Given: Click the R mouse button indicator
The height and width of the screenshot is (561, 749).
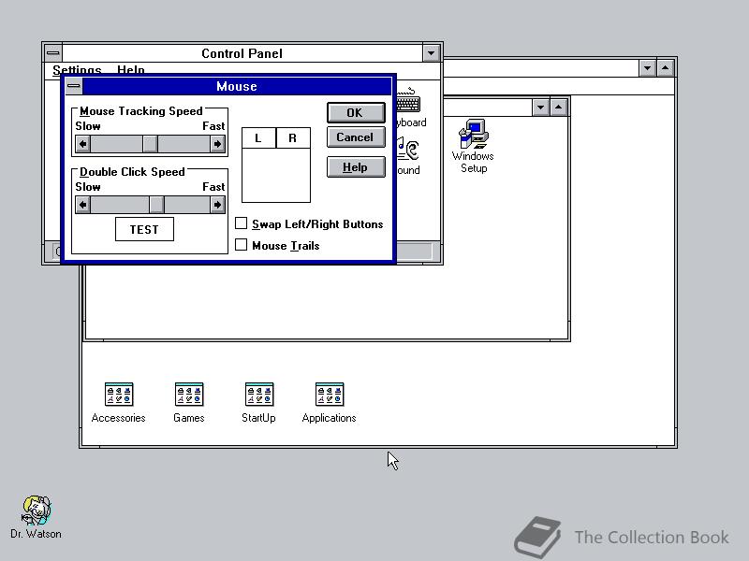Looking at the screenshot, I should (293, 137).
